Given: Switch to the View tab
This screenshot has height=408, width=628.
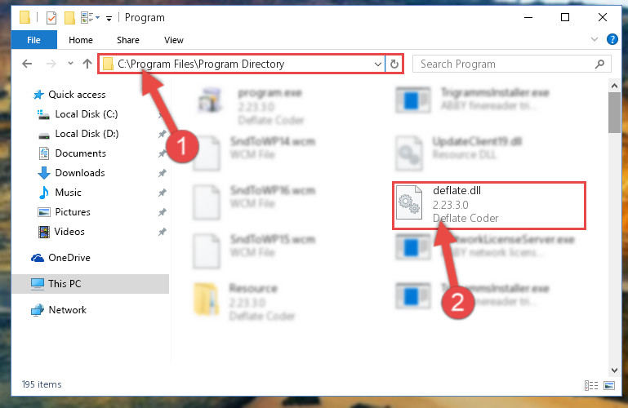Looking at the screenshot, I should (173, 40).
